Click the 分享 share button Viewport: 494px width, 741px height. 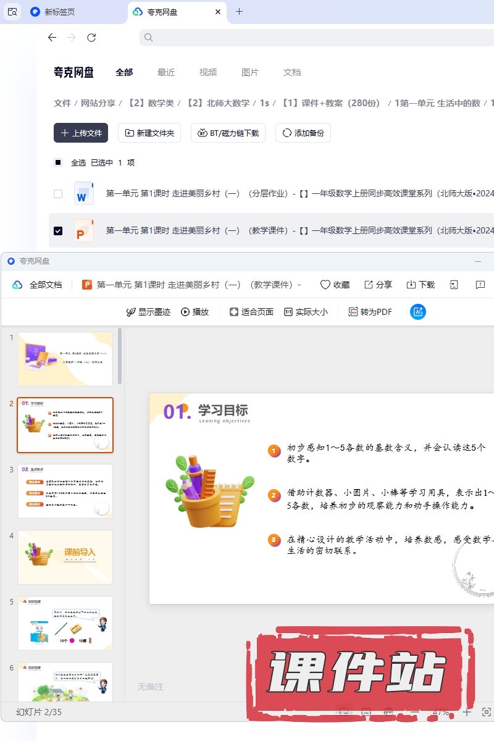tap(378, 285)
